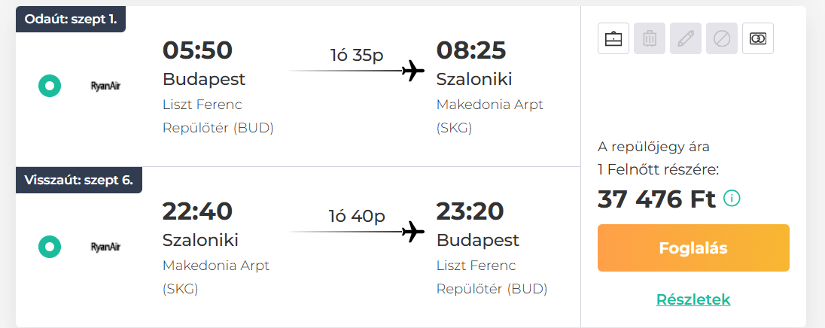The width and height of the screenshot is (825, 328).
Task: Click the card payment icon
Action: 758,38
